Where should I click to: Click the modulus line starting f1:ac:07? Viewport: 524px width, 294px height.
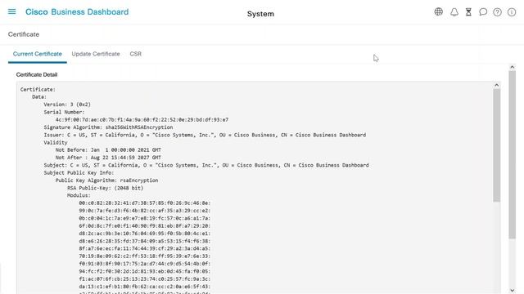145,279
